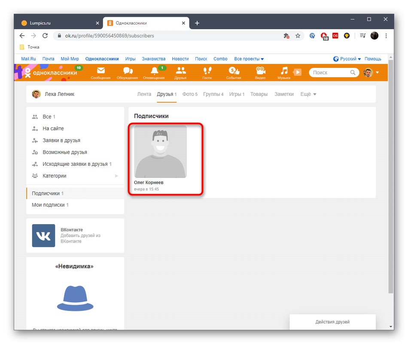Open the Гости guests footprints icon

coord(207,73)
